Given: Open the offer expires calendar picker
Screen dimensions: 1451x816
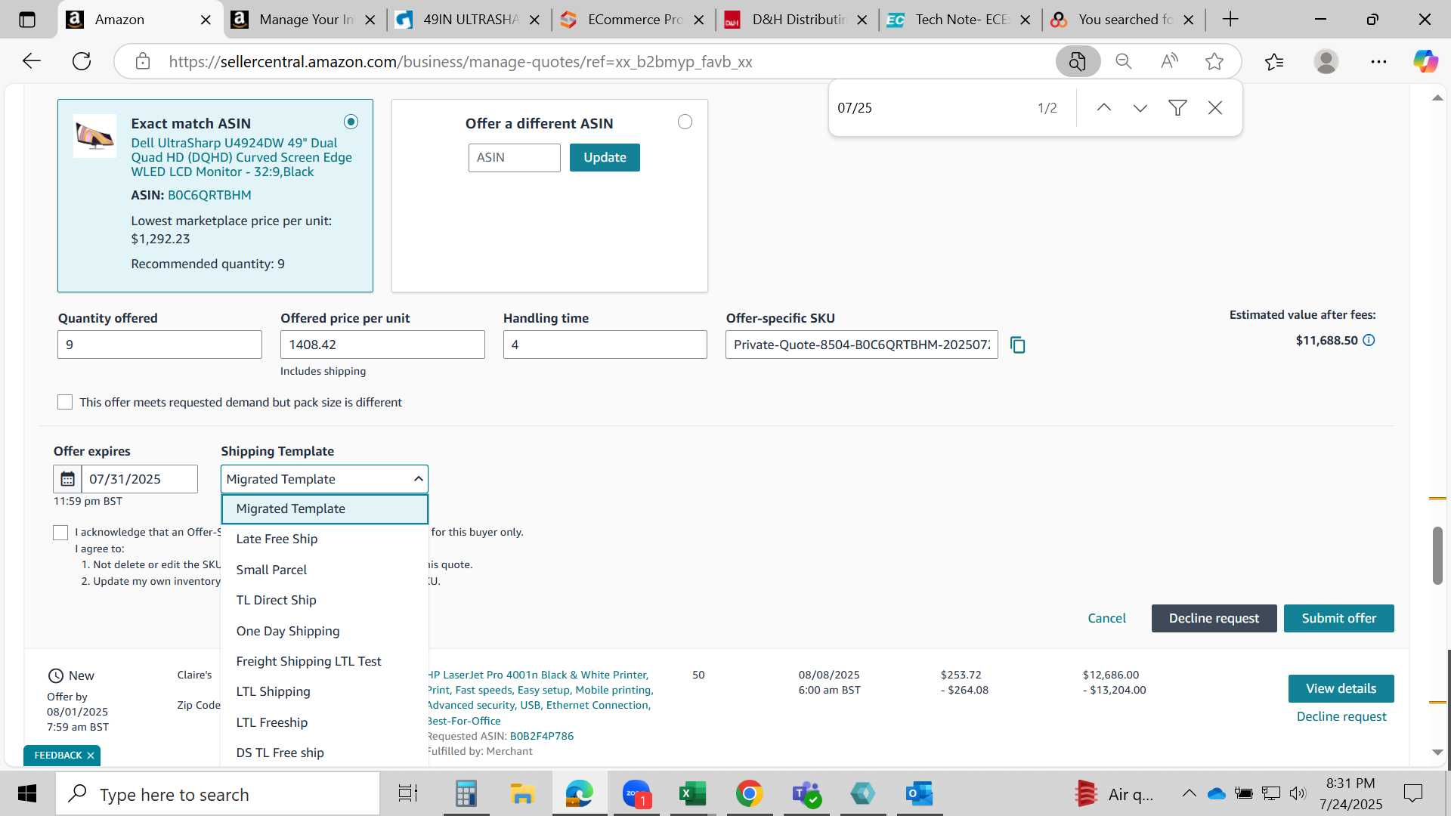Looking at the screenshot, I should tap(67, 479).
